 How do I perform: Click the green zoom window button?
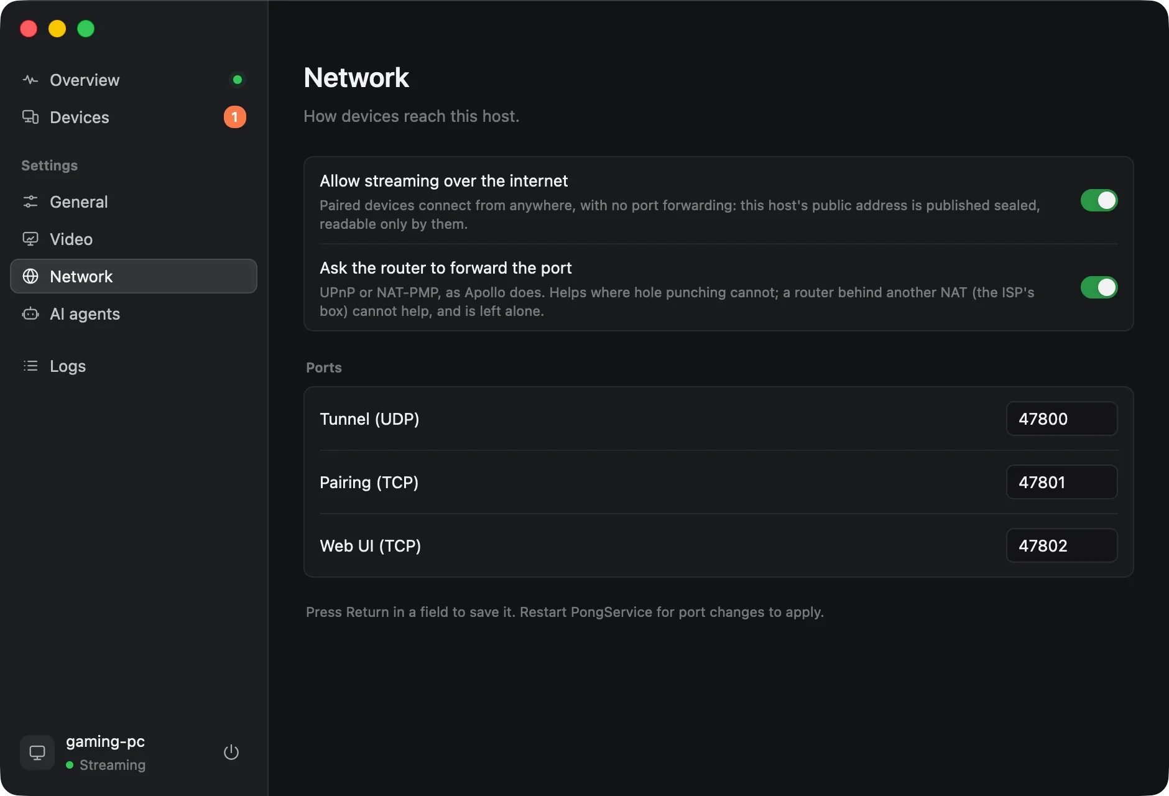tap(86, 29)
